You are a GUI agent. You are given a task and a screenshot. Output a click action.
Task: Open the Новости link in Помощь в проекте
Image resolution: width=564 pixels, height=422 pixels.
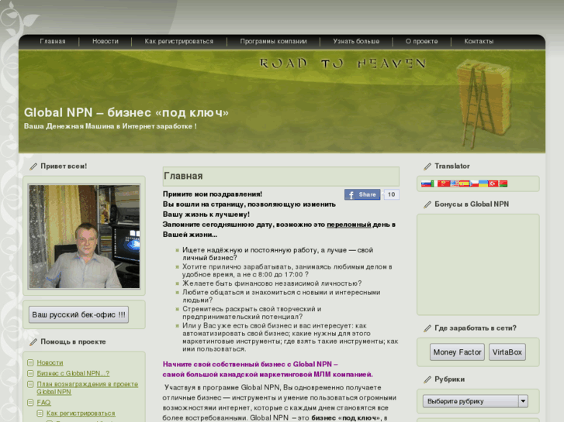[50, 362]
